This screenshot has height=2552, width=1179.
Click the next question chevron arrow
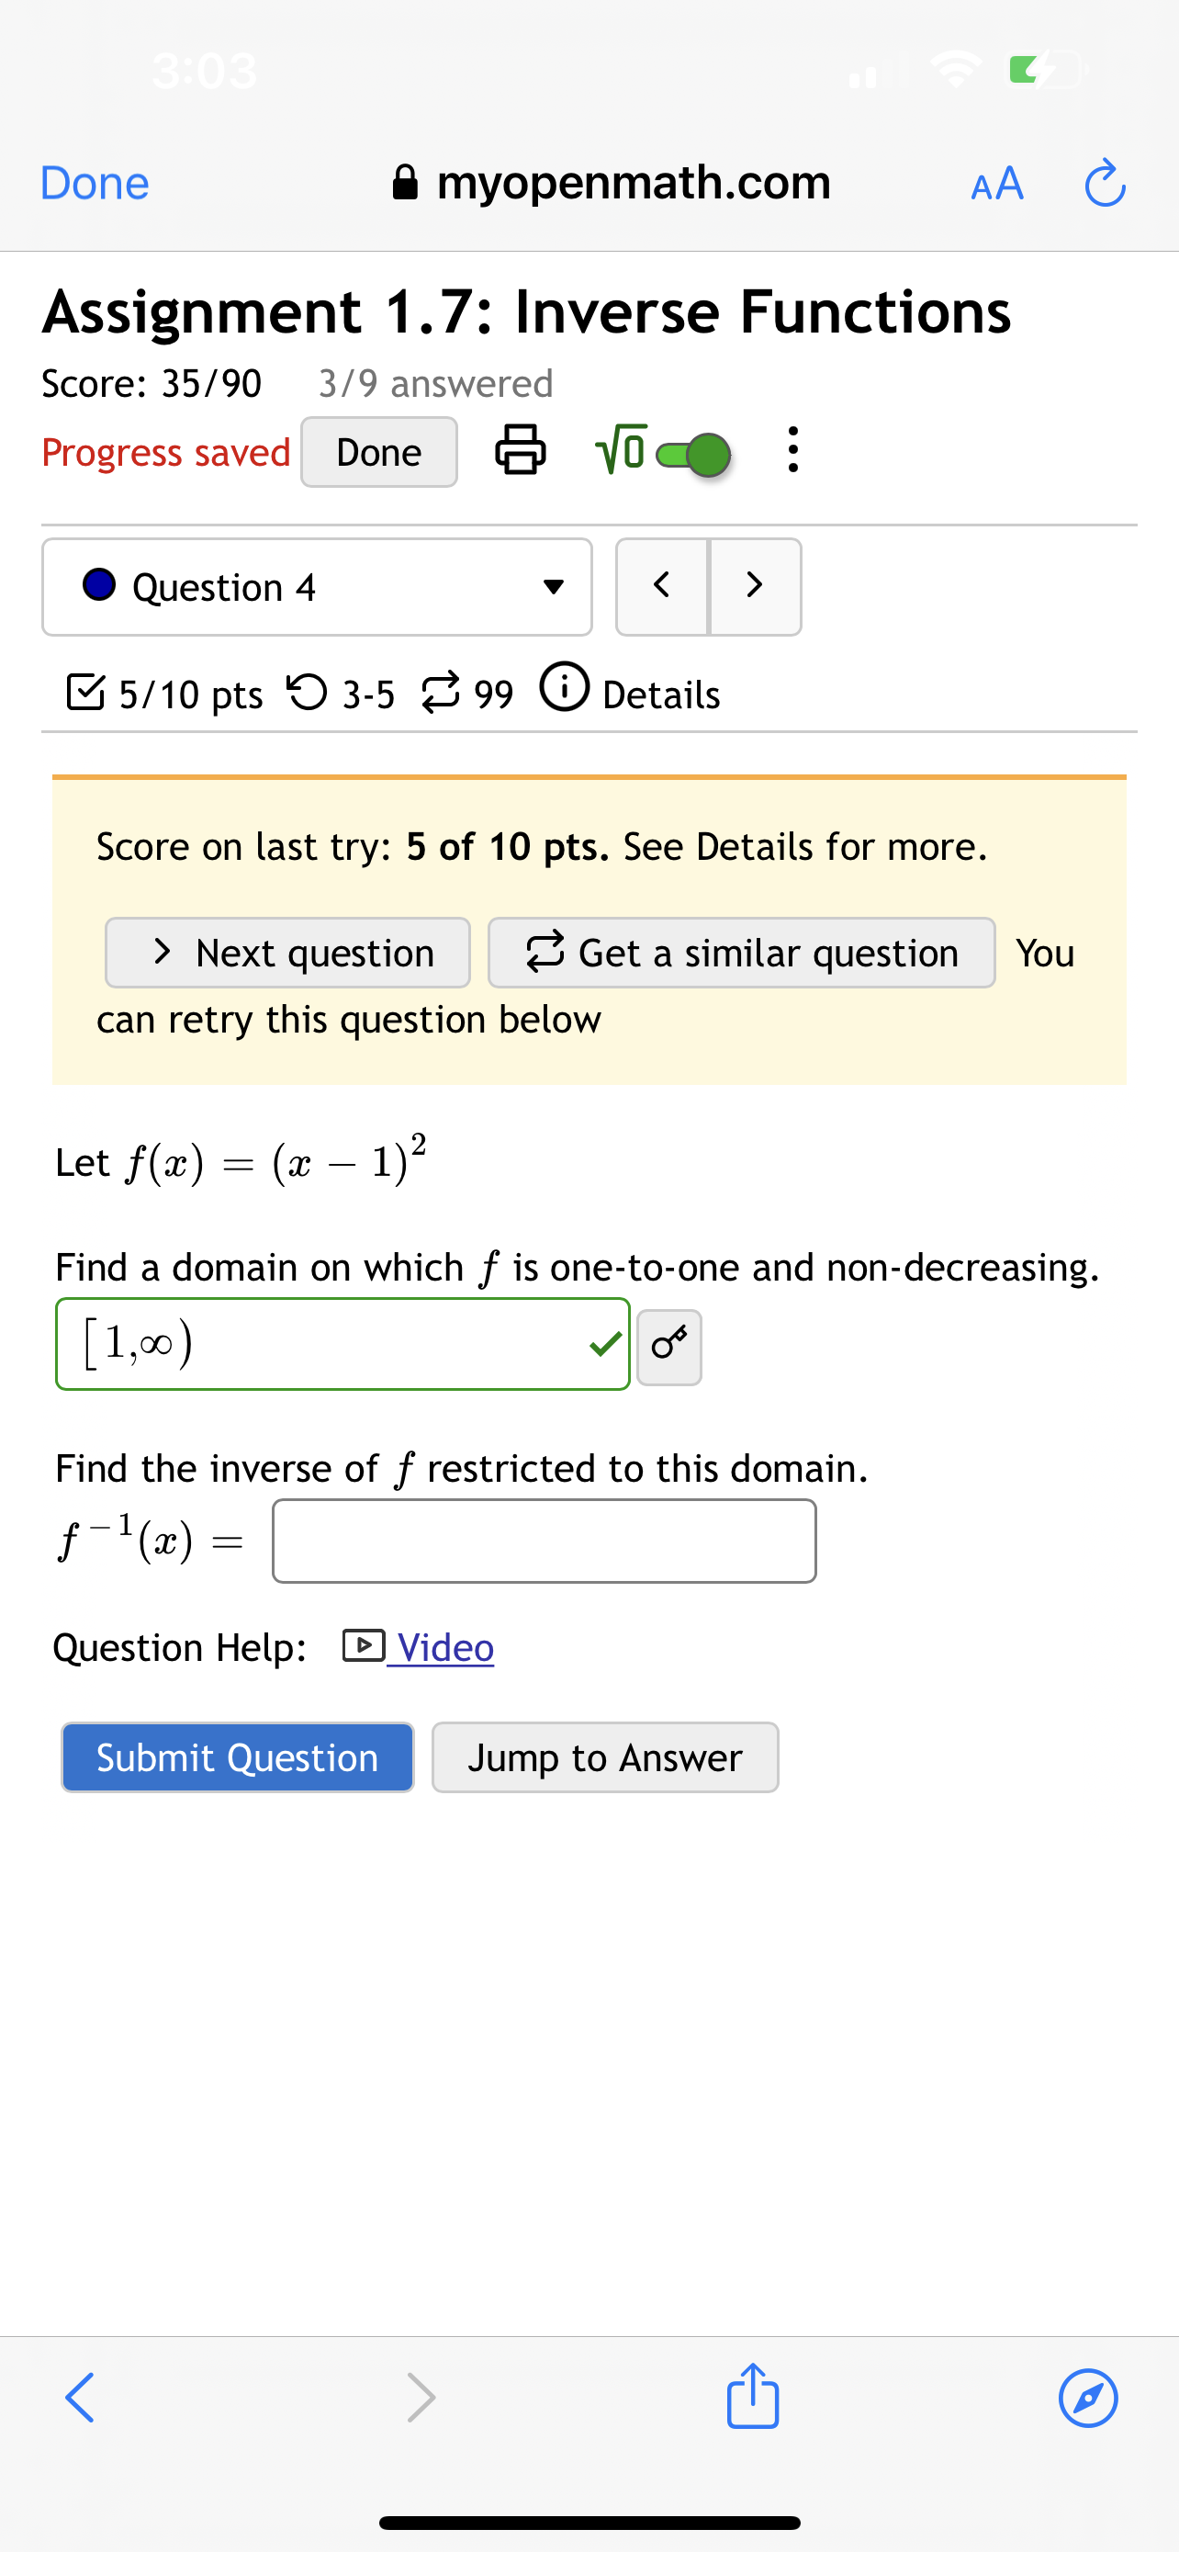point(755,586)
